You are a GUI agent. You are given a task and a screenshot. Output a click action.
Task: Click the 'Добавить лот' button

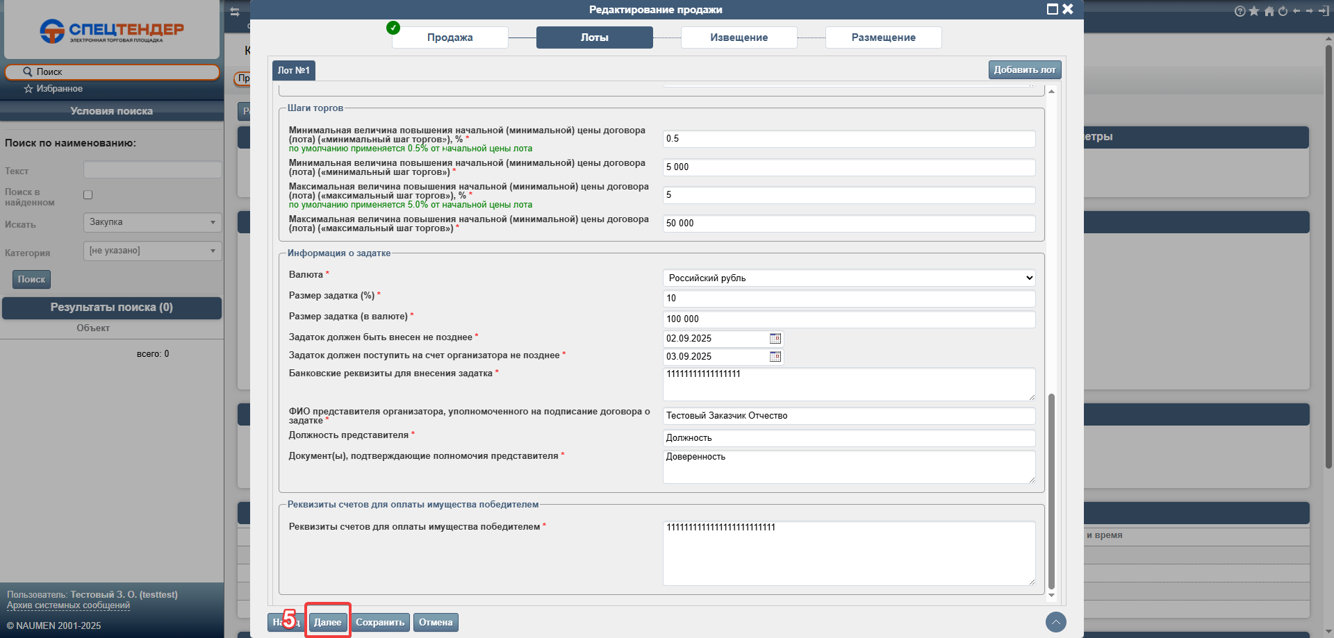point(1024,70)
